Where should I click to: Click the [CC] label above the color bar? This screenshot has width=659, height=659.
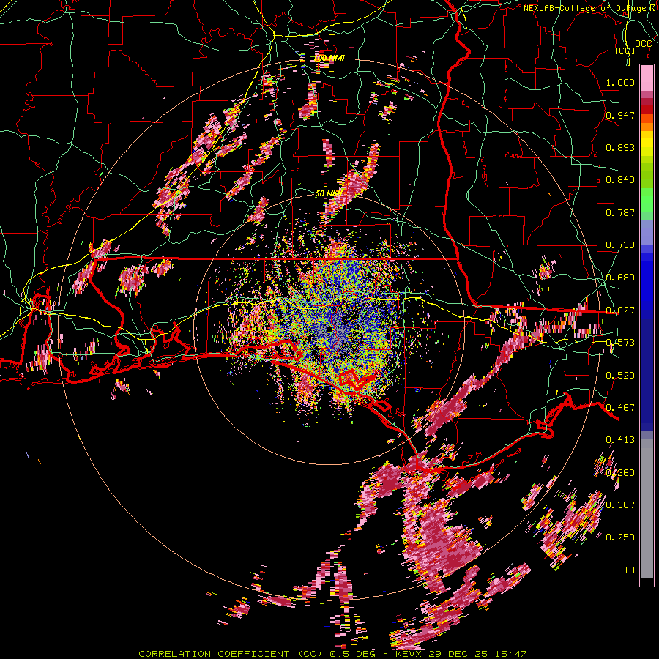click(x=625, y=51)
